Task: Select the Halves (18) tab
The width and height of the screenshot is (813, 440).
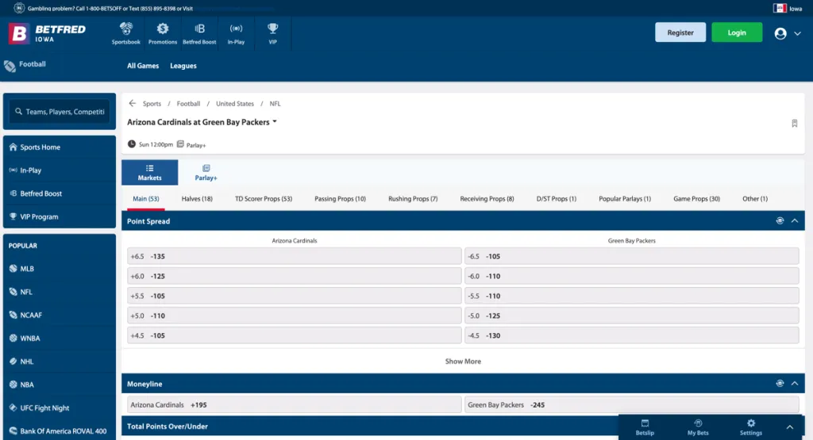Action: (x=197, y=199)
